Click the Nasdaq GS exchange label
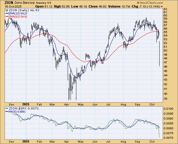Viewport: 178px width, 144px height. [43, 3]
